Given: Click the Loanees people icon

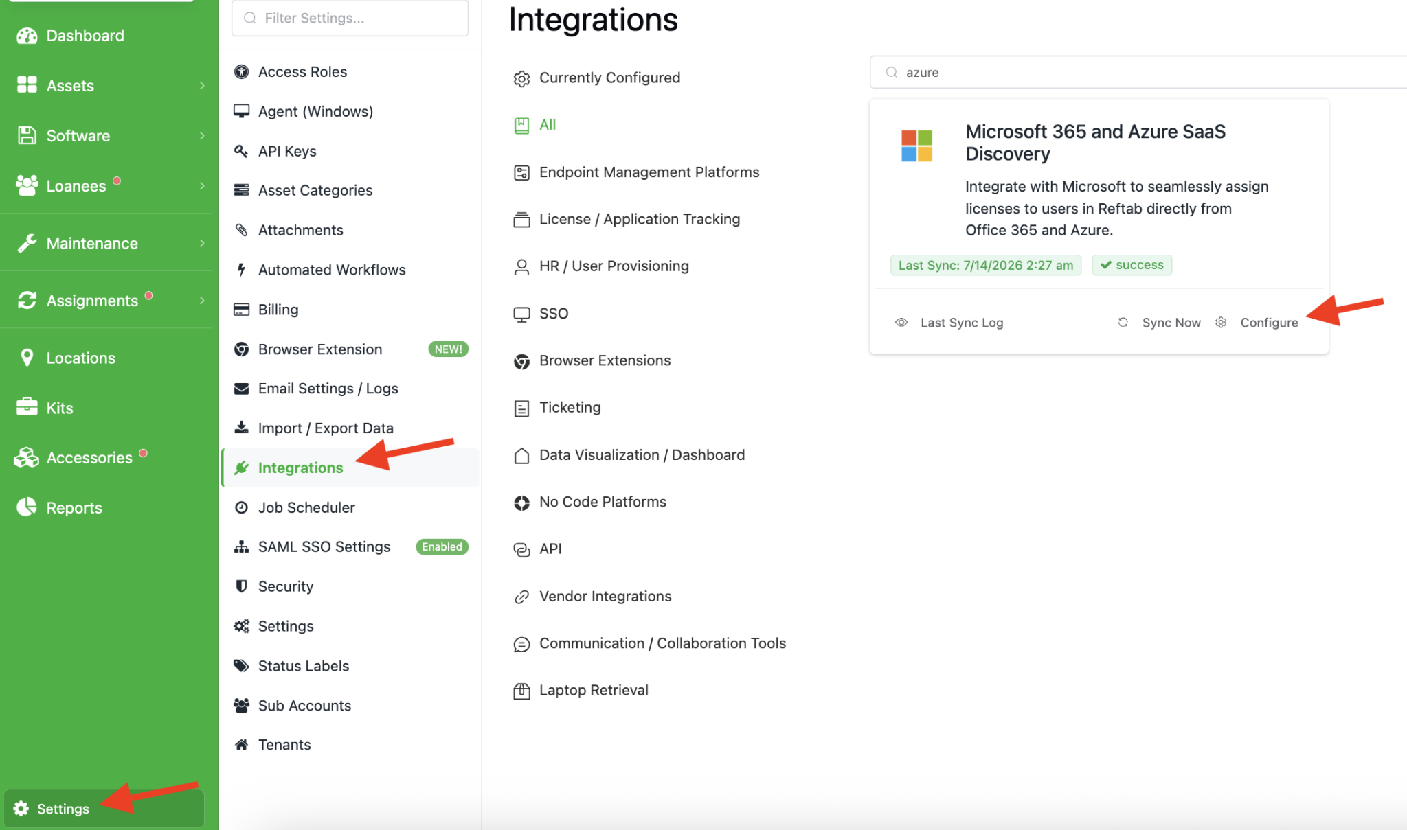Looking at the screenshot, I should (x=27, y=185).
